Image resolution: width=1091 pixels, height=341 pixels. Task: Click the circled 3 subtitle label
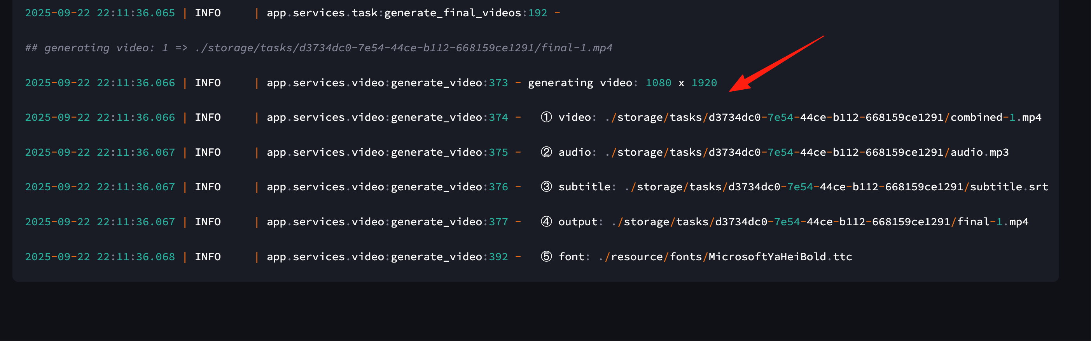(x=578, y=187)
